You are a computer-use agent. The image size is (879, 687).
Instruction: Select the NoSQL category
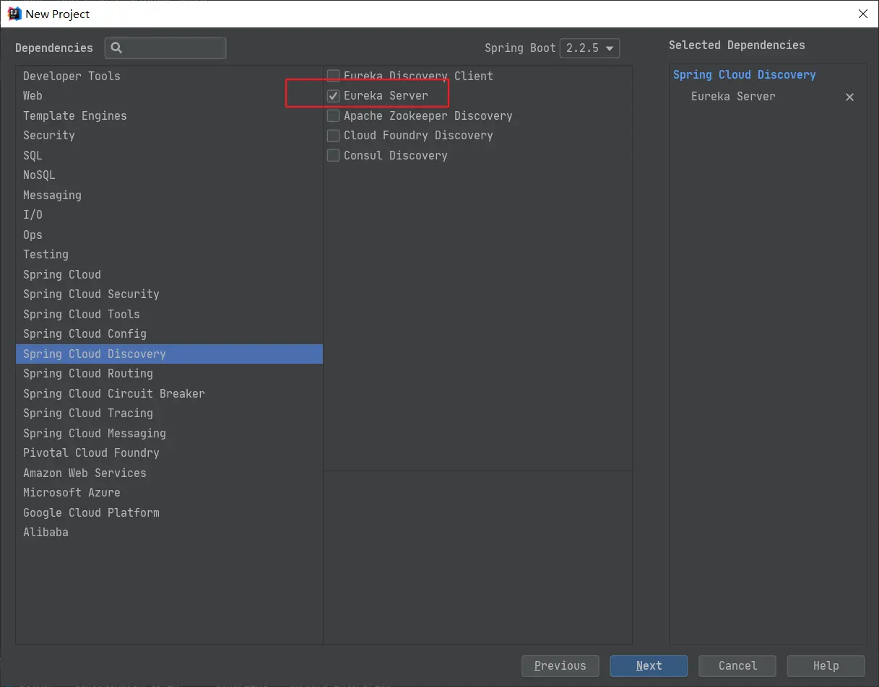(x=169, y=175)
